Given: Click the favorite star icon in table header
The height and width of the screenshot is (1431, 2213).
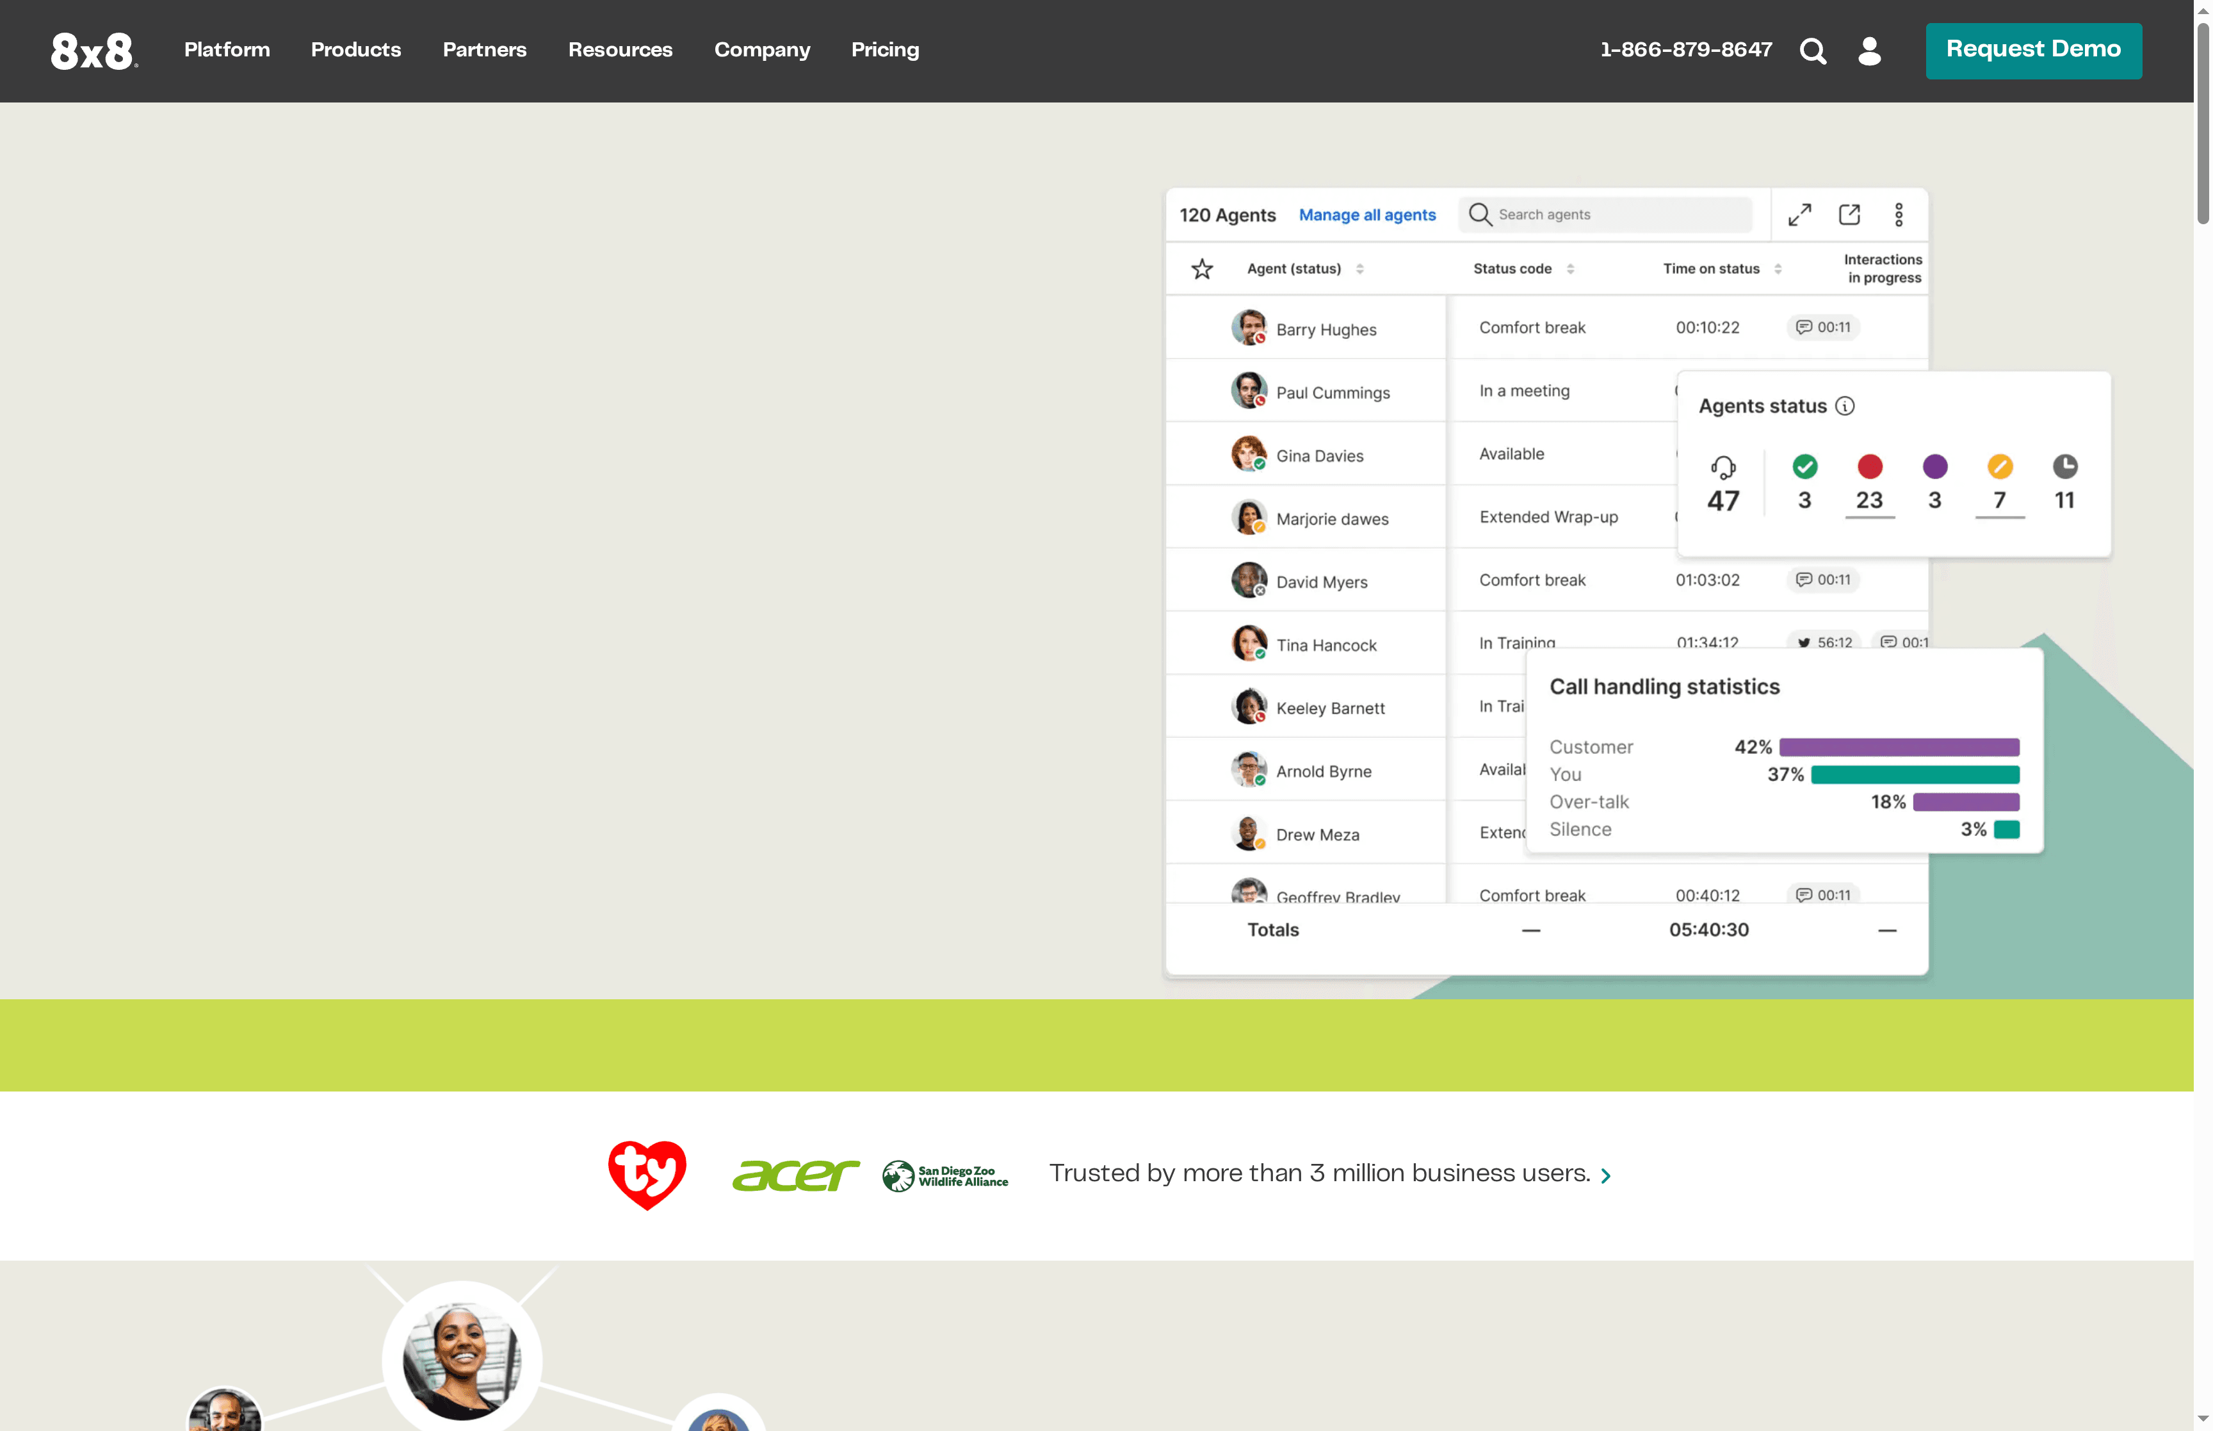Looking at the screenshot, I should 1202,268.
